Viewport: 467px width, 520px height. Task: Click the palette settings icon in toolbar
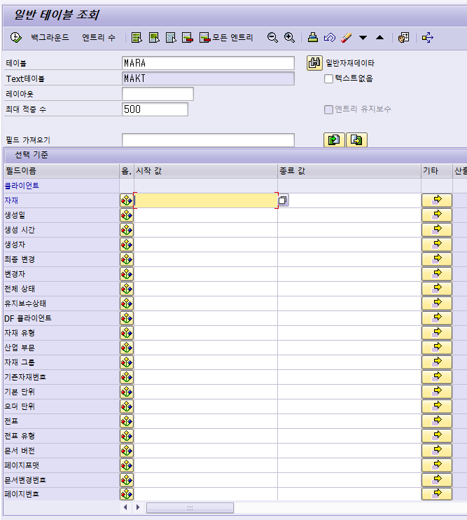pos(403,37)
